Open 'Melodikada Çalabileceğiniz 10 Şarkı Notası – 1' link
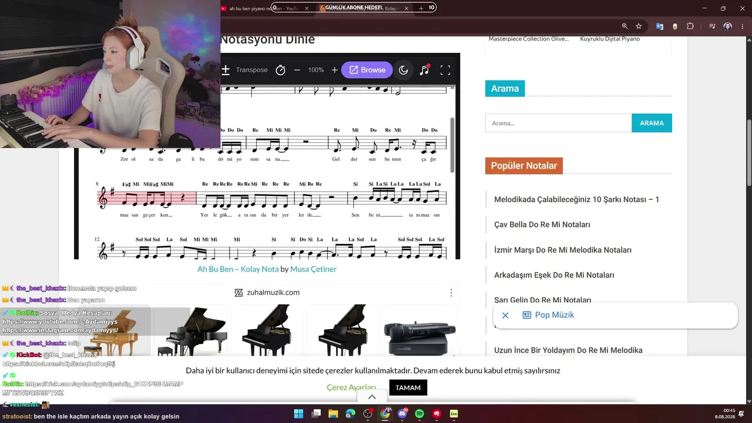 [x=576, y=199]
